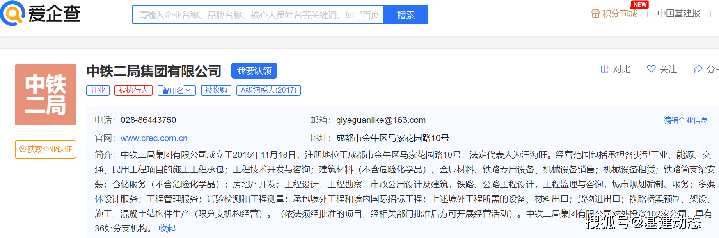The height and width of the screenshot is (238, 719).
Task: Collapse the intro with 收起
Action: click(167, 228)
